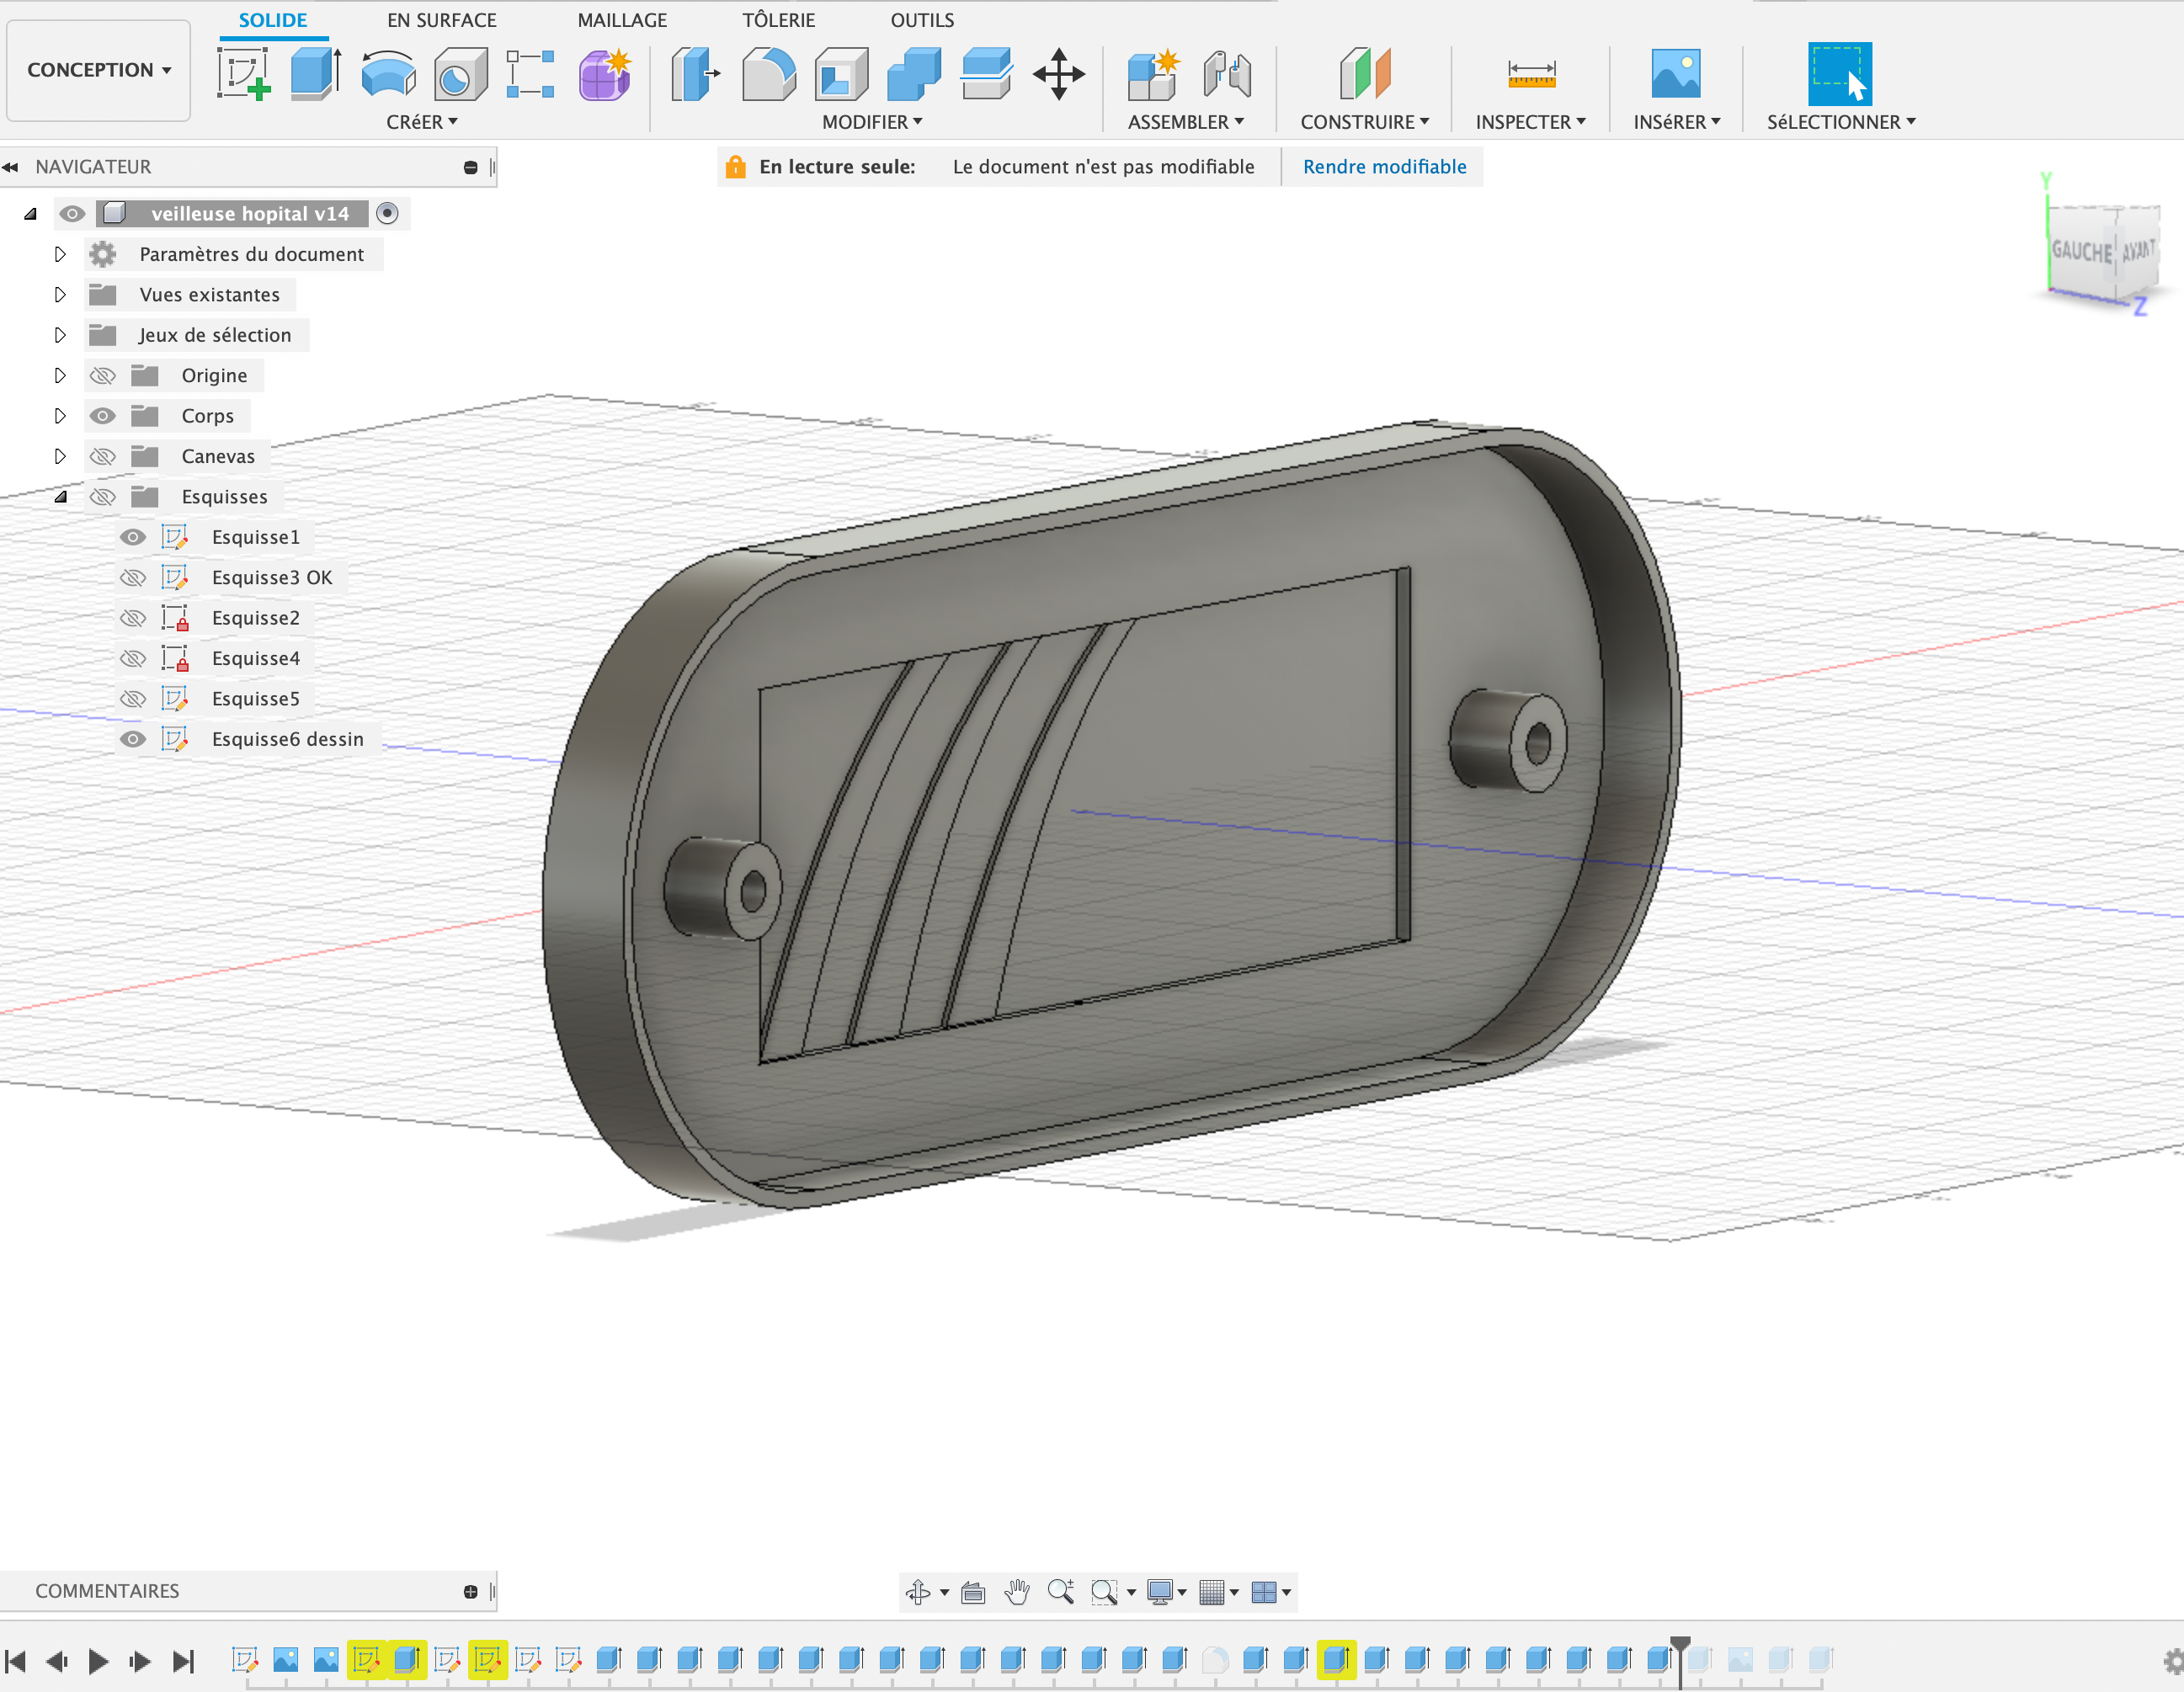Switch to the OUTILS tab
Screen dimensions: 2184x1692
point(922,20)
